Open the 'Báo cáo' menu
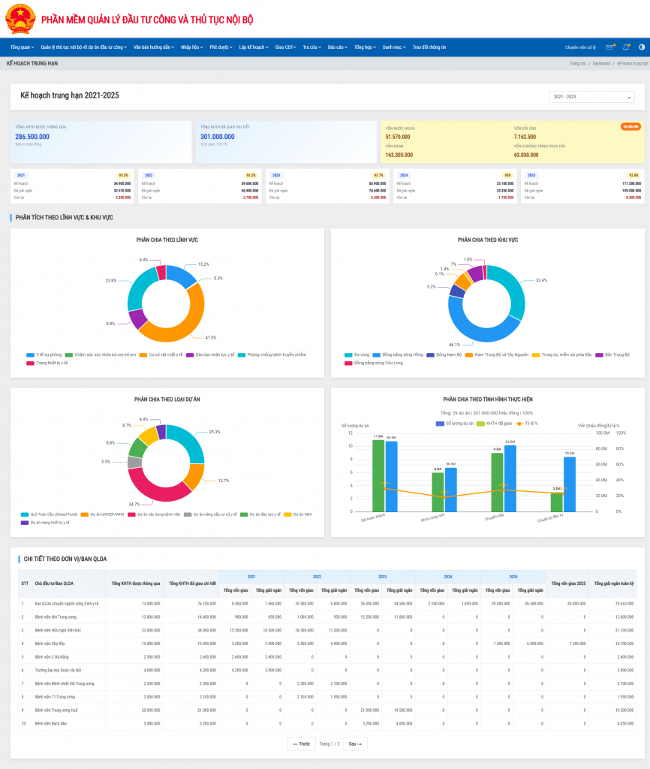 pos(337,47)
